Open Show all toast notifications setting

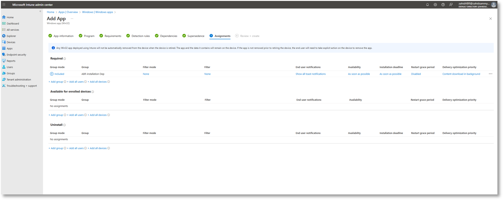(x=311, y=74)
